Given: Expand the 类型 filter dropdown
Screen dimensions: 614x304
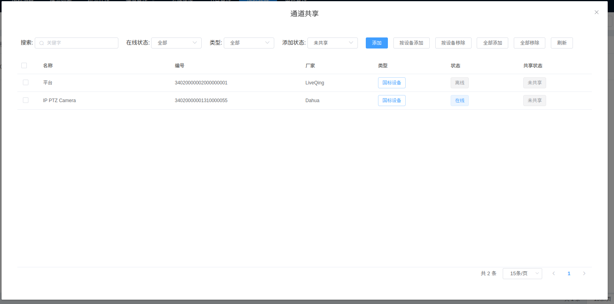Looking at the screenshot, I should click(249, 43).
